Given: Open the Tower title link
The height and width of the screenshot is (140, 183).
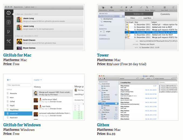Looking at the screenshot, I should pyautogui.click(x=103, y=55).
